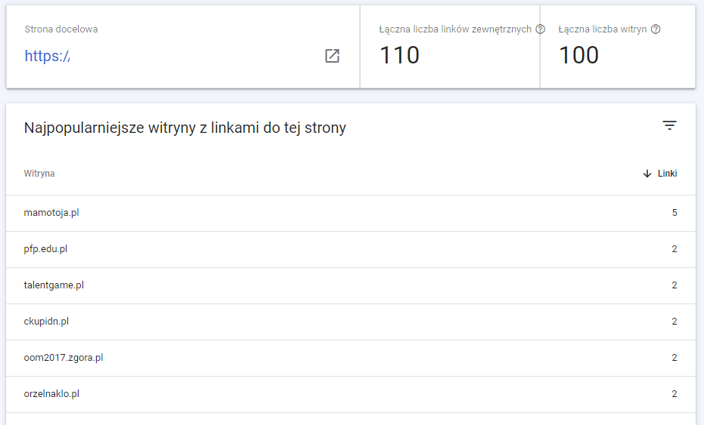Show help for total sites count
The height and width of the screenshot is (425, 704).
[656, 29]
